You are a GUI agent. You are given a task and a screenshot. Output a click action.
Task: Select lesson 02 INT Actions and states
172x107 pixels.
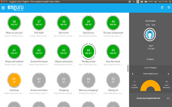click(39, 80)
